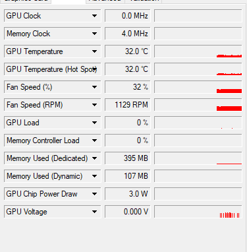
Task: Click the GPU Load history graph
Action: (198, 123)
